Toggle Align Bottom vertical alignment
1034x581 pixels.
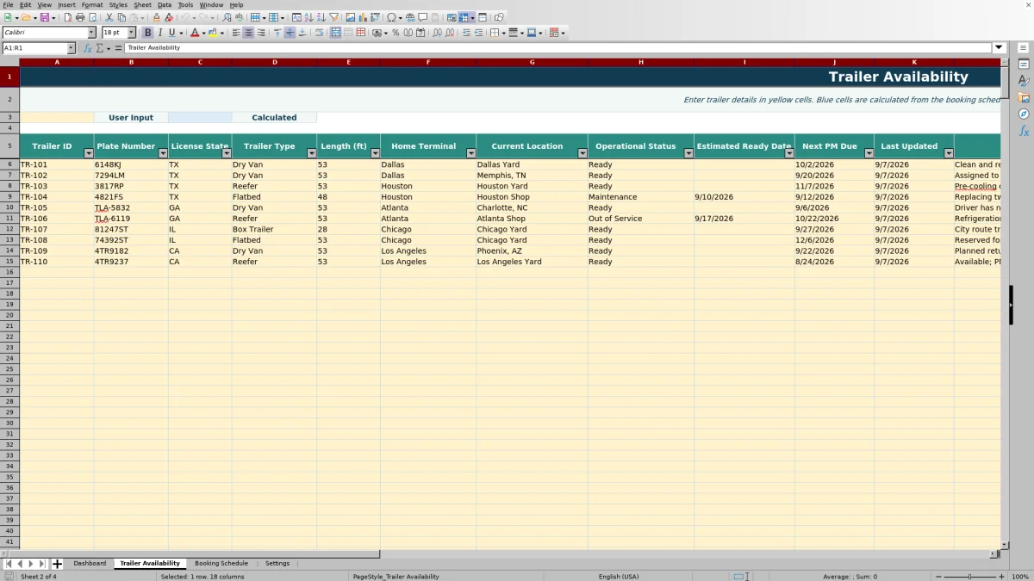[302, 33]
